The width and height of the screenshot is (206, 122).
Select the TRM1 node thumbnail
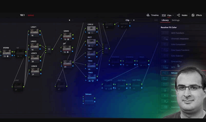(91, 53)
